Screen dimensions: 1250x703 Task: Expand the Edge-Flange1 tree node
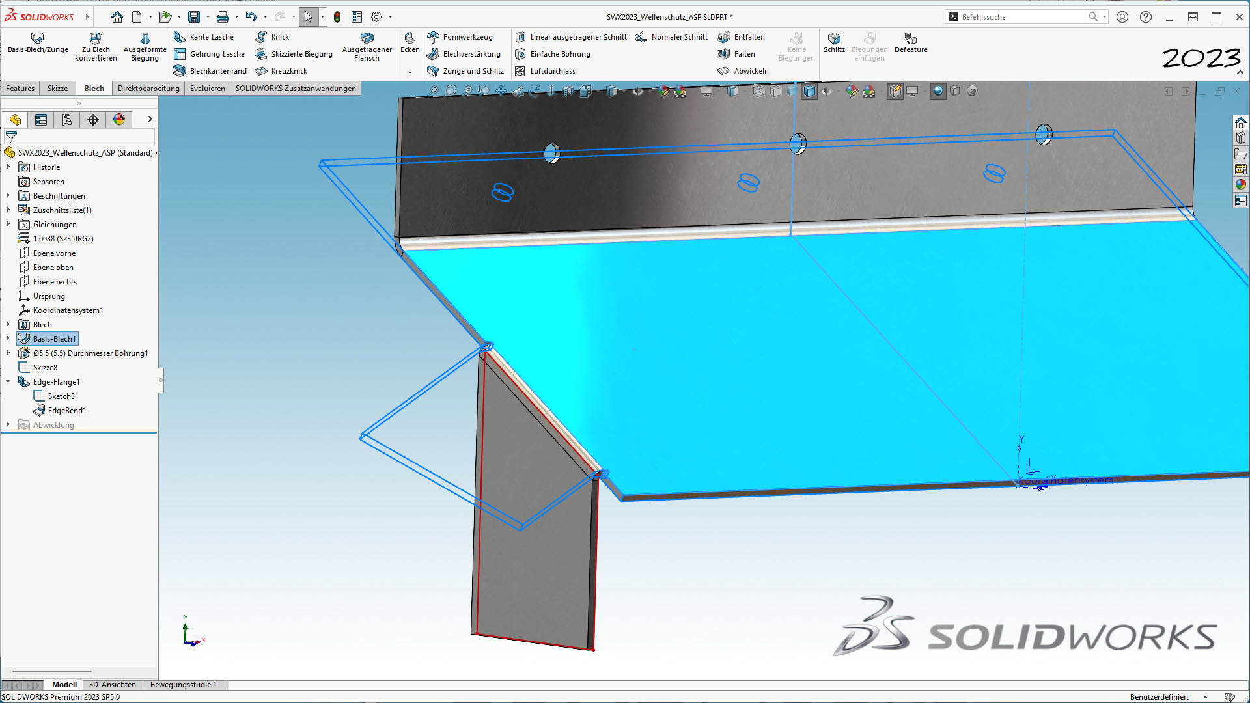(x=8, y=382)
